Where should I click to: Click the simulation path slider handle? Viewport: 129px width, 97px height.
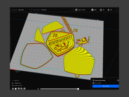78,89
